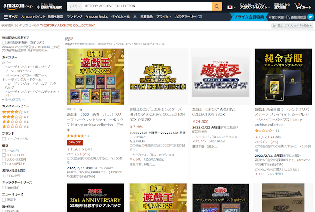This screenshot has height=212, width=315.
Task: Check the NHK番組 character filter
Action: 4,188
